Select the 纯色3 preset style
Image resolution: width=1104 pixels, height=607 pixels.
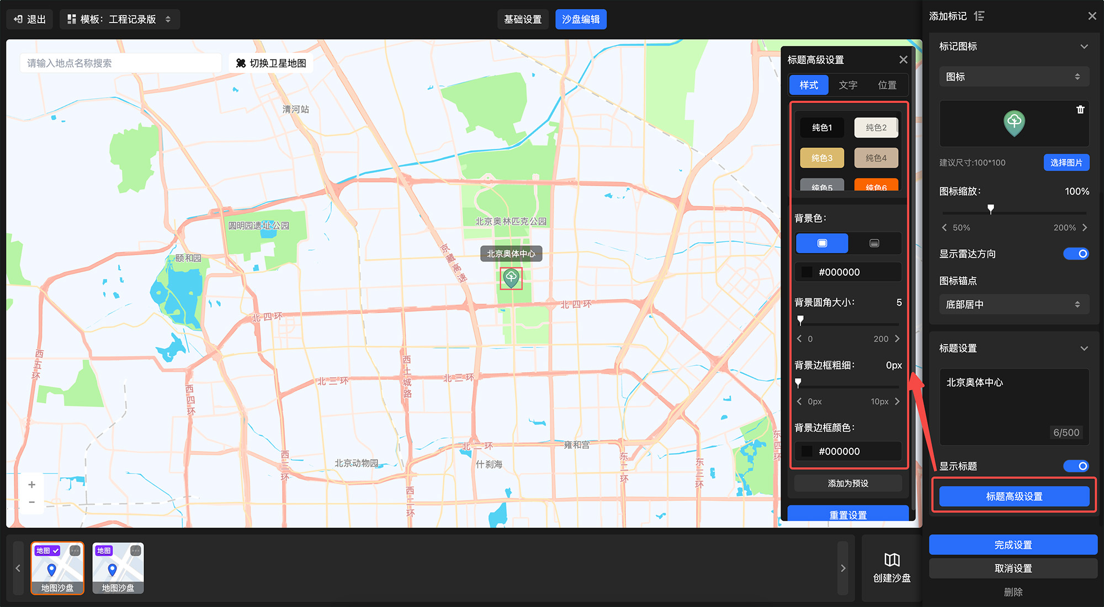click(822, 158)
